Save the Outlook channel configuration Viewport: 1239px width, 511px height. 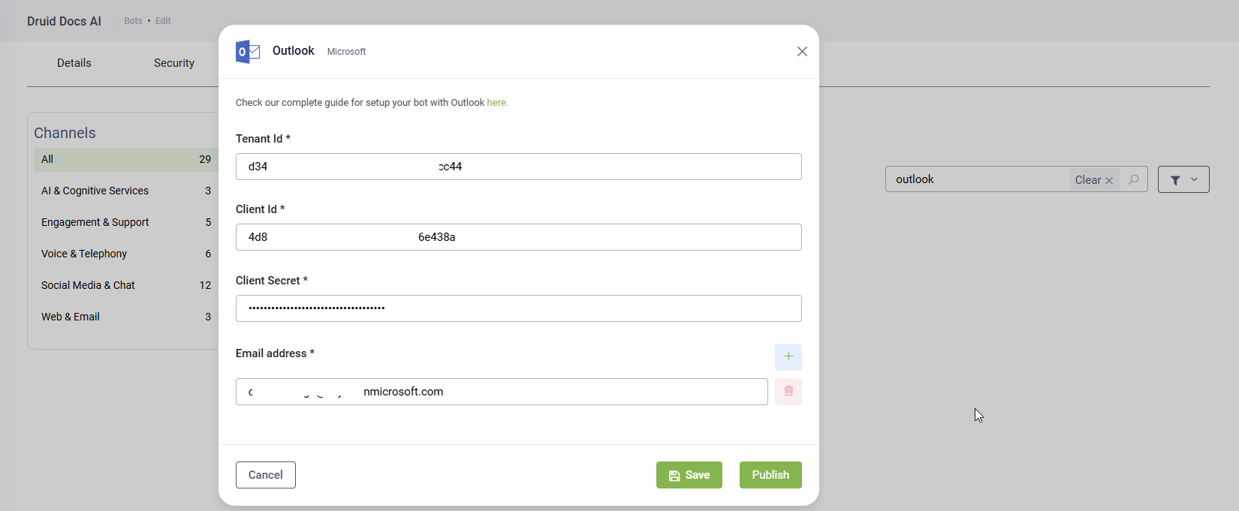689,475
